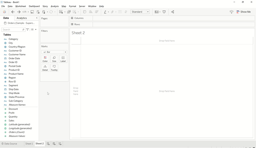Open the Label marks card
The width and height of the screenshot is (256, 148).
click(x=63, y=59)
